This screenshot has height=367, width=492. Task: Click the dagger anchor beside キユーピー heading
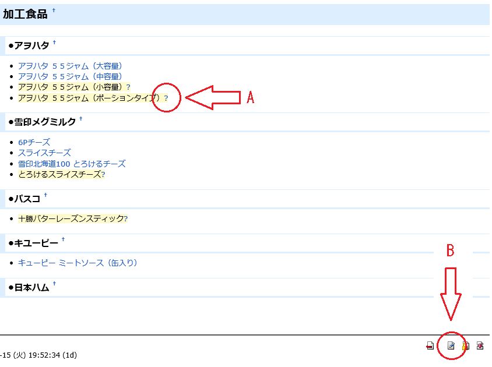(x=64, y=239)
